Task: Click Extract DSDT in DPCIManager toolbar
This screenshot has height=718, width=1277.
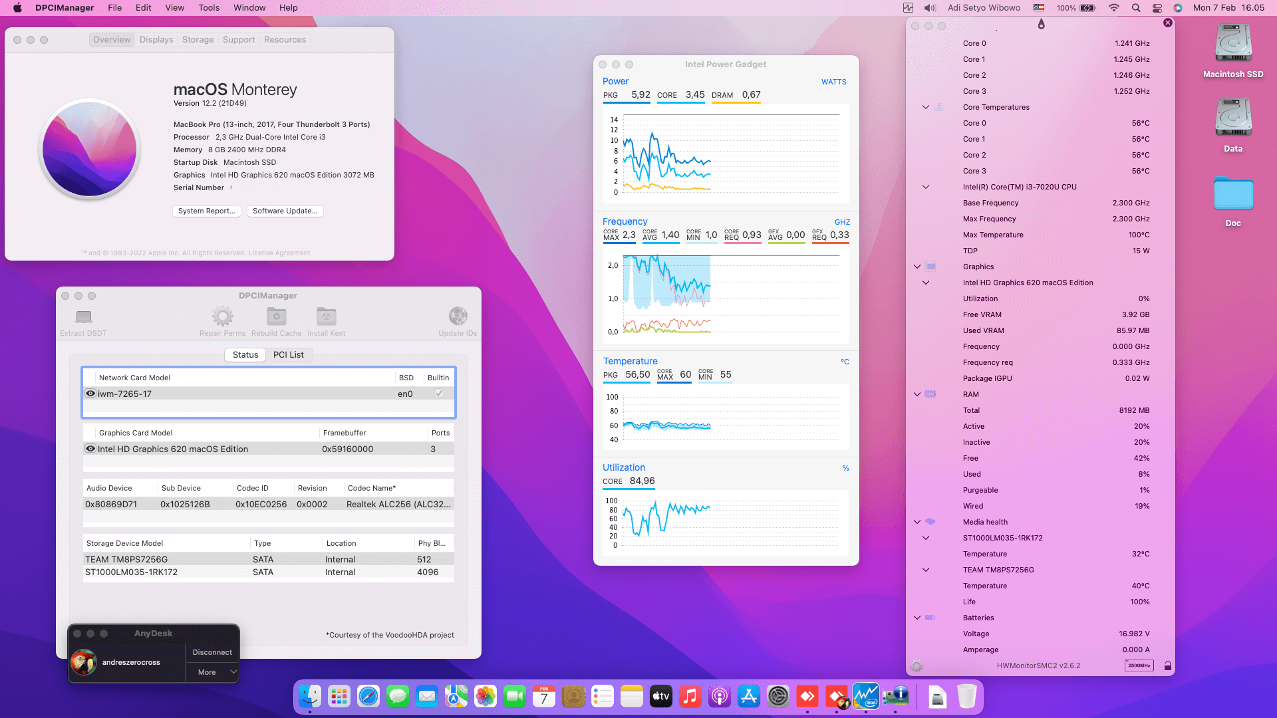Action: tap(83, 322)
